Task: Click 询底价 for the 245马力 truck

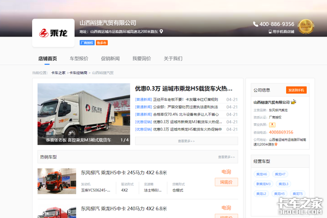Action: (x=226, y=182)
